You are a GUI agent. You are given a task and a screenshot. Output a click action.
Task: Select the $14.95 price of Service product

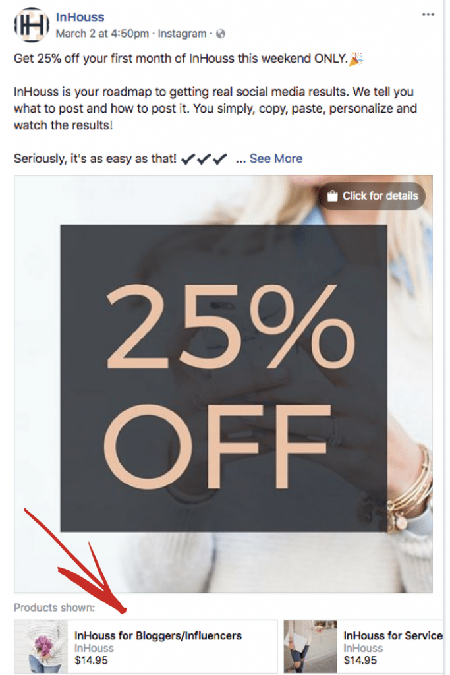(x=360, y=660)
